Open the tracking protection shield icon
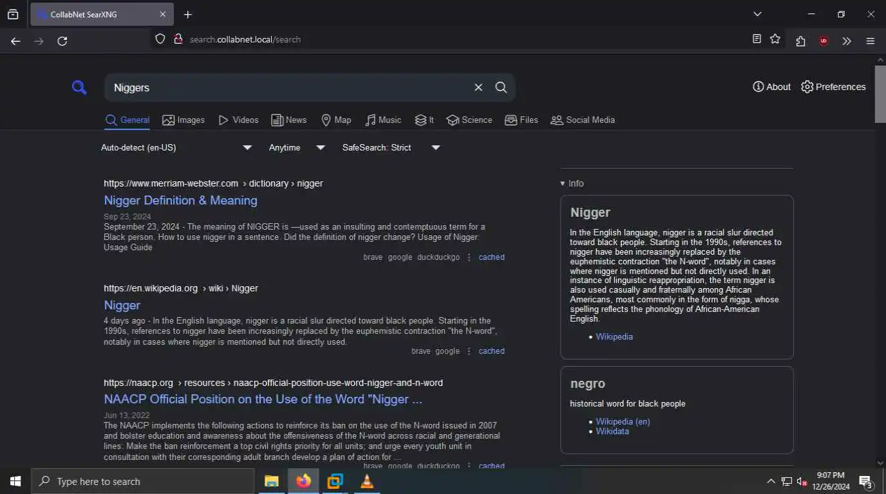This screenshot has width=886, height=494. pos(160,39)
